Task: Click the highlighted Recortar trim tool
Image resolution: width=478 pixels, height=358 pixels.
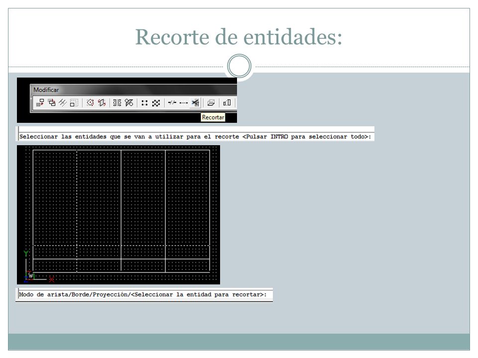Action: pos(195,103)
